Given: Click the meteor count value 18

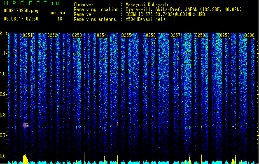Looking at the screenshot, I should (60, 19).
